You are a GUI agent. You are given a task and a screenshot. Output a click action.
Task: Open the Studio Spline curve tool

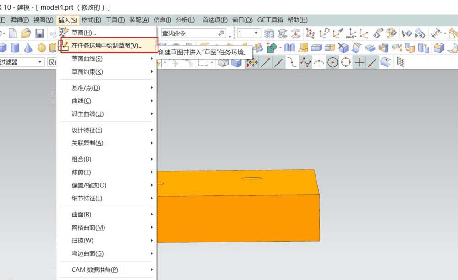[x=305, y=62]
